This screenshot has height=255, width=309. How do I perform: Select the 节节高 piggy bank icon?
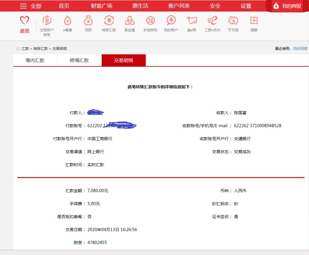point(233,21)
